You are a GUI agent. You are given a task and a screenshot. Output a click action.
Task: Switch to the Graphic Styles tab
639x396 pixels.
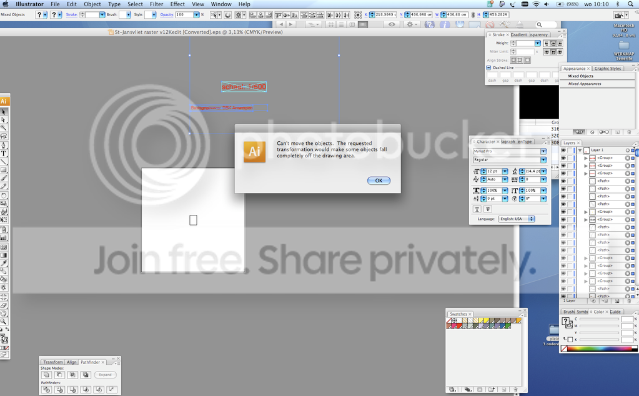coord(608,69)
